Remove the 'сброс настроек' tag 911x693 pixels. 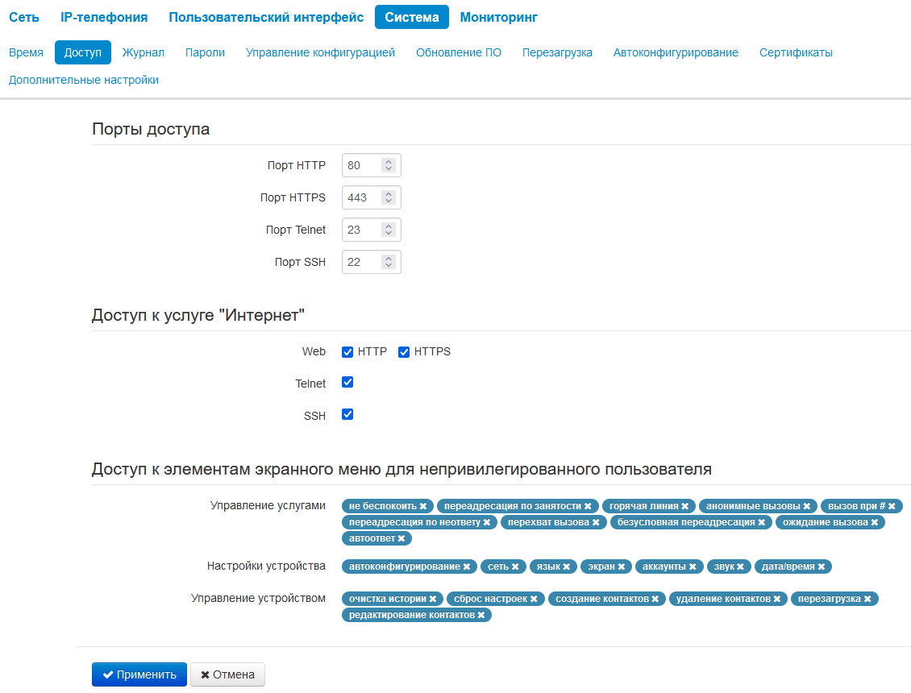click(x=534, y=599)
